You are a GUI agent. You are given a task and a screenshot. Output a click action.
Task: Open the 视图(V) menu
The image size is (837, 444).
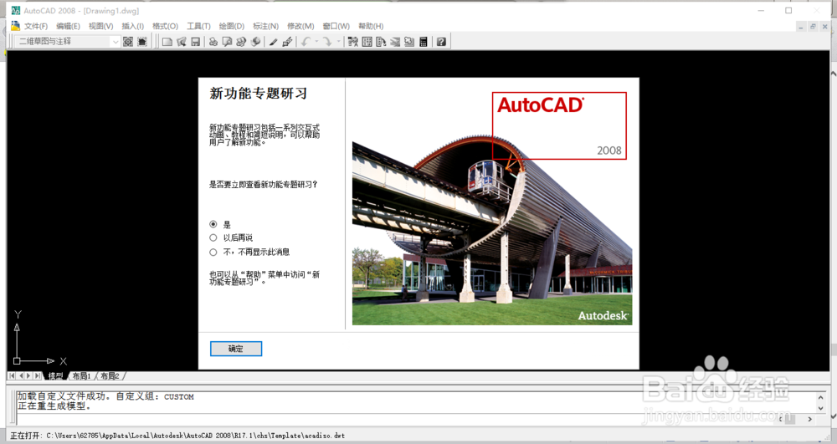pyautogui.click(x=101, y=26)
